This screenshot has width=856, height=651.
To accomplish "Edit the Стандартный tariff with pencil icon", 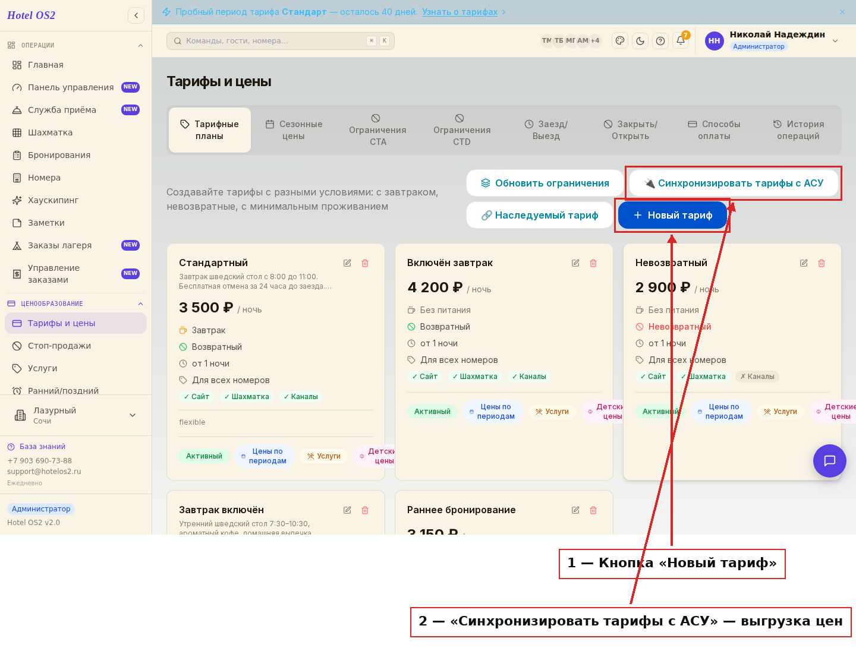I will pos(347,263).
